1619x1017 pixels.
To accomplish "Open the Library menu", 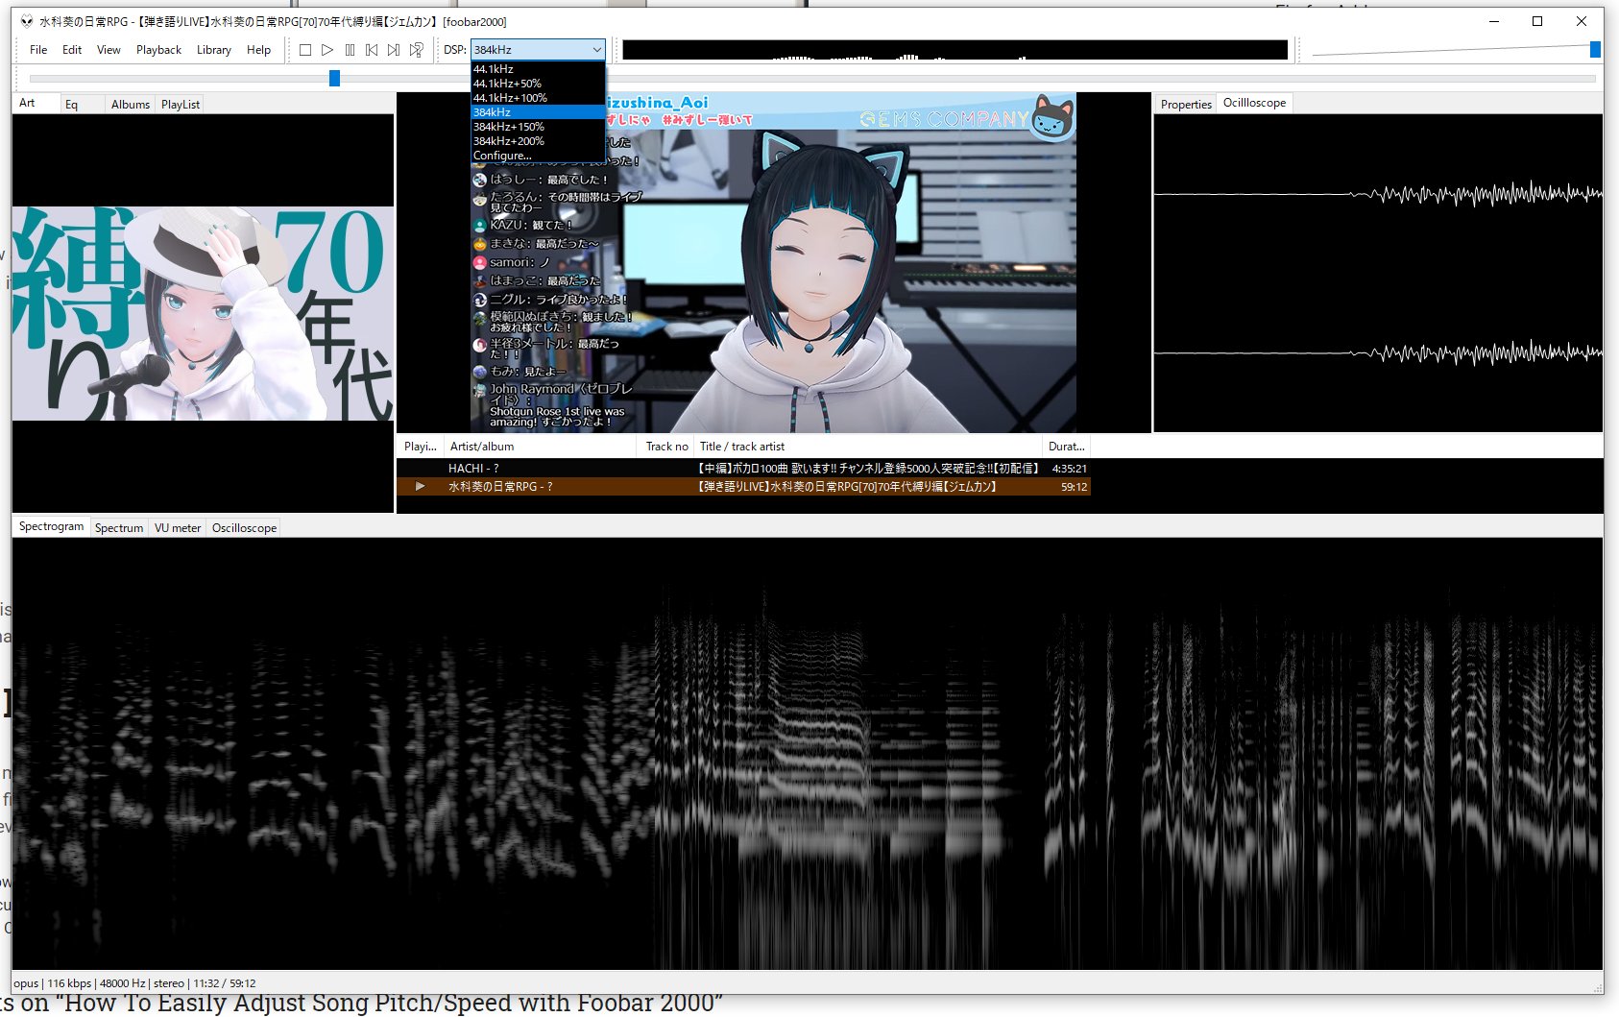I will pyautogui.click(x=214, y=50).
